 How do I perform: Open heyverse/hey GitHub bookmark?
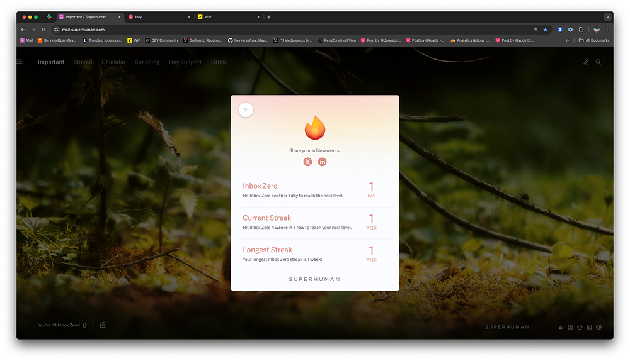coord(248,40)
